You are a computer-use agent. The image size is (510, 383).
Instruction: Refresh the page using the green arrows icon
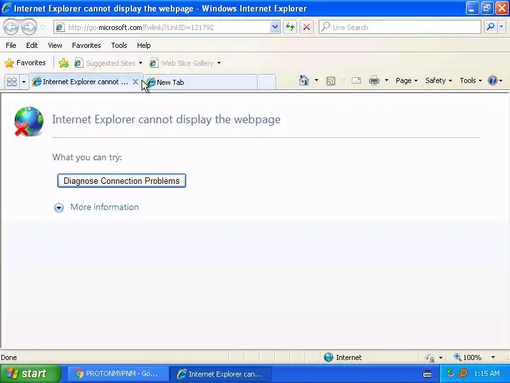290,27
